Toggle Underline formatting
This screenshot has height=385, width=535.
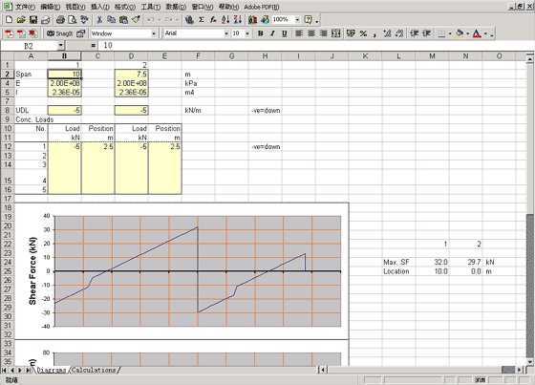[x=285, y=33]
